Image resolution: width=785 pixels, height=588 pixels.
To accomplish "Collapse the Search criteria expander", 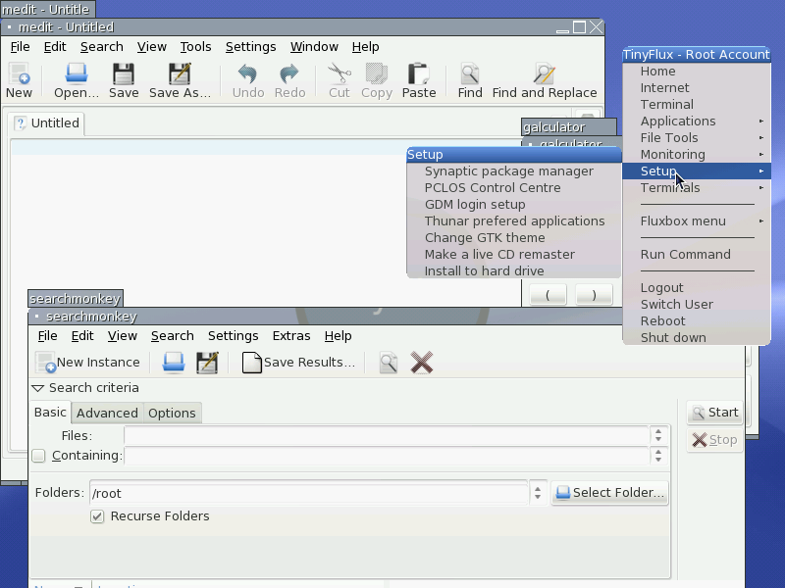I will (x=38, y=388).
